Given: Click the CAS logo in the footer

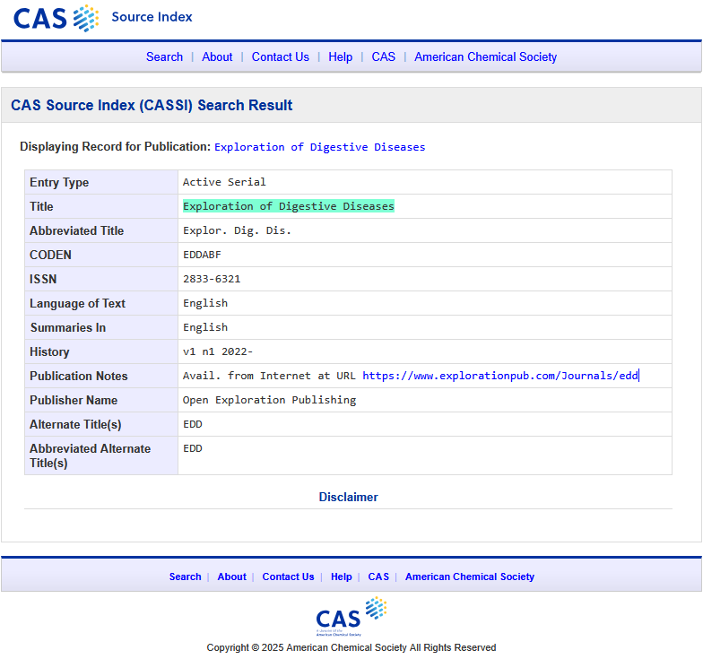Looking at the screenshot, I should [351, 616].
